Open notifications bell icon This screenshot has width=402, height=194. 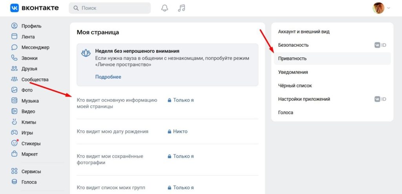pos(165,8)
